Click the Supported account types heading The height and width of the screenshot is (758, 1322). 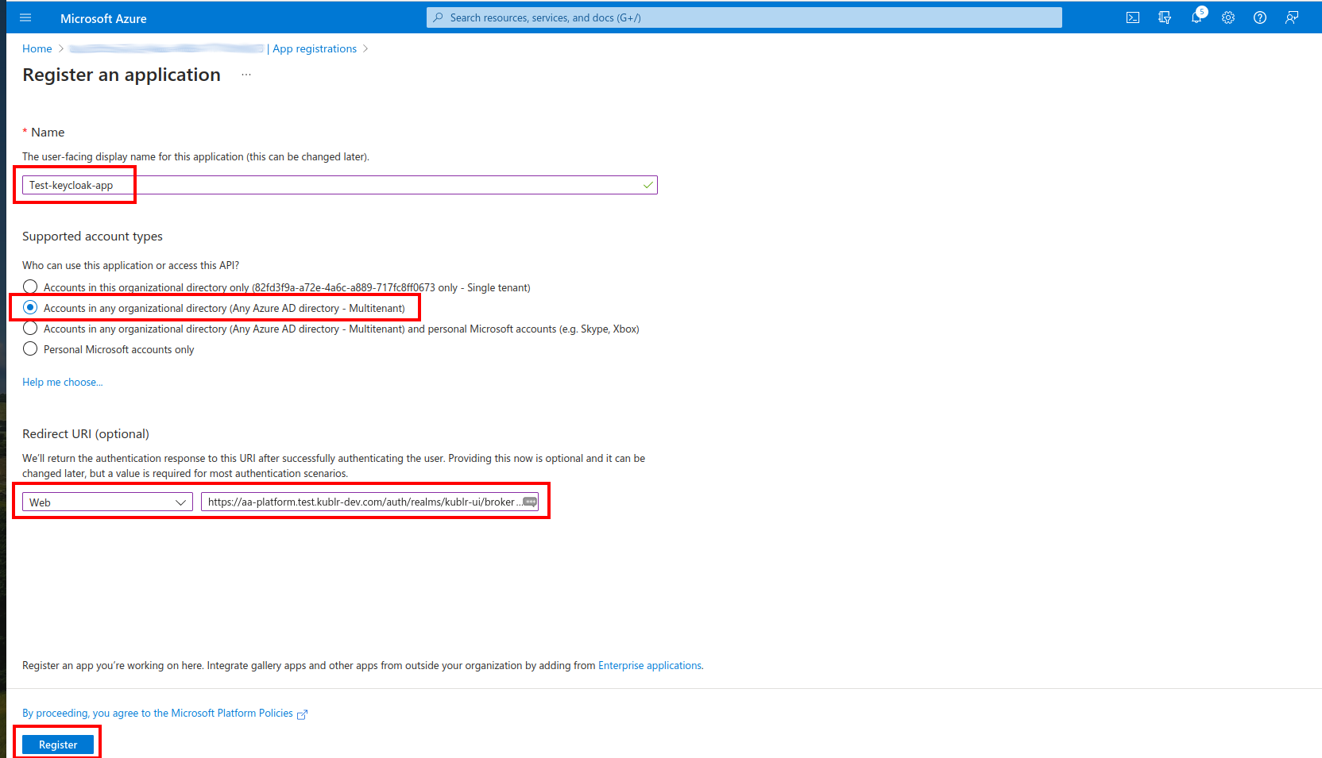pos(92,236)
